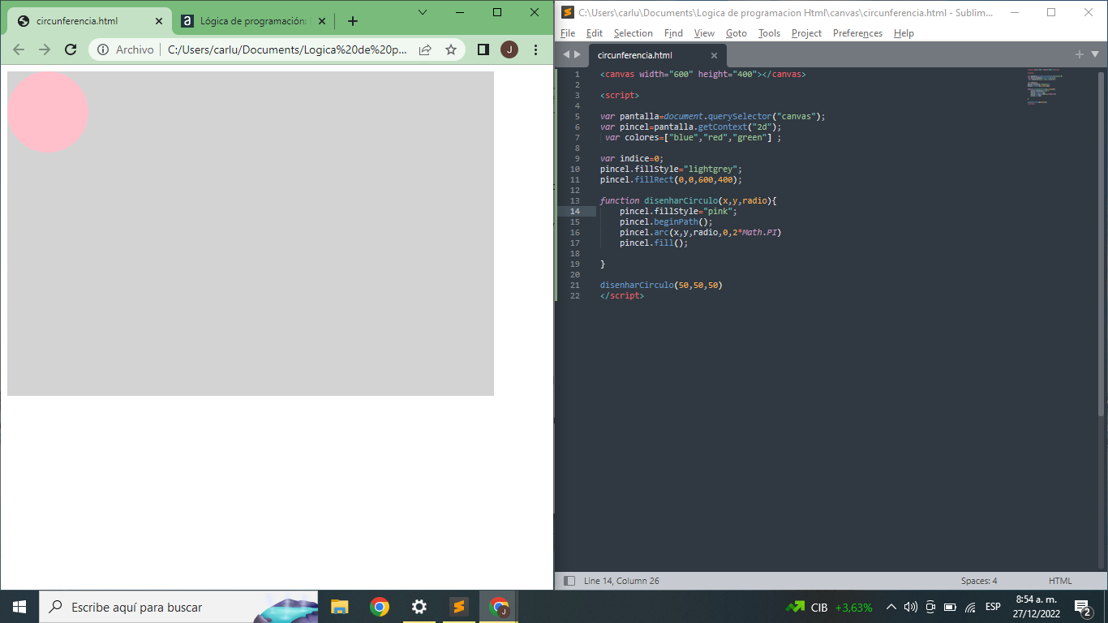The width and height of the screenshot is (1108, 623).
Task: Click the "pink" string in code
Action: pyautogui.click(x=717, y=211)
